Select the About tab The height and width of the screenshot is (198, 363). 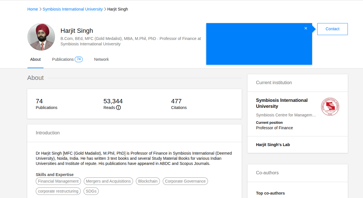tap(35, 59)
